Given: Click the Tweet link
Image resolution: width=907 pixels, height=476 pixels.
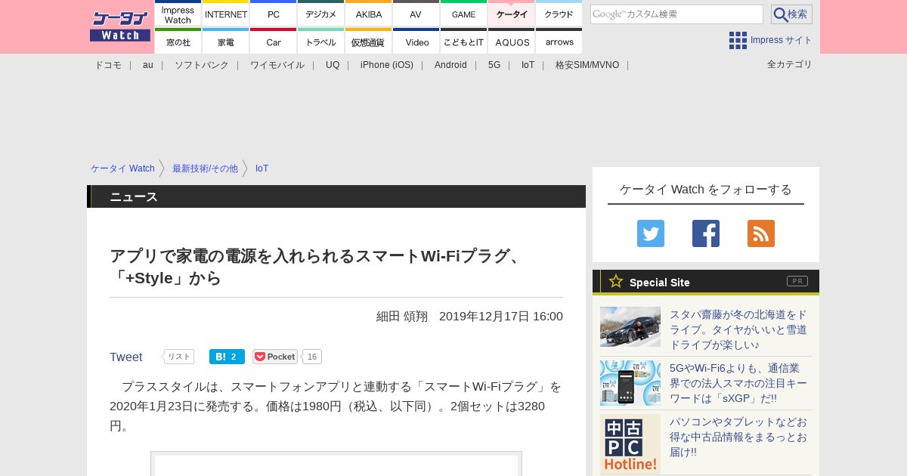Looking at the screenshot, I should (126, 357).
